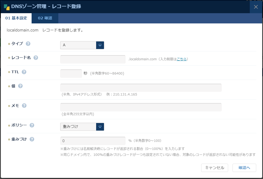Open help for the タイプ field
263x179 pixels.
[x=28, y=43]
